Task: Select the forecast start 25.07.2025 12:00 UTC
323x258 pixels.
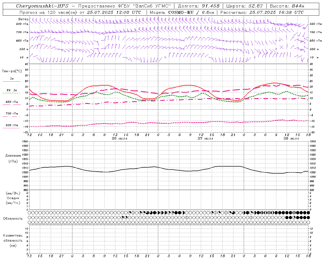Action: [114, 12]
